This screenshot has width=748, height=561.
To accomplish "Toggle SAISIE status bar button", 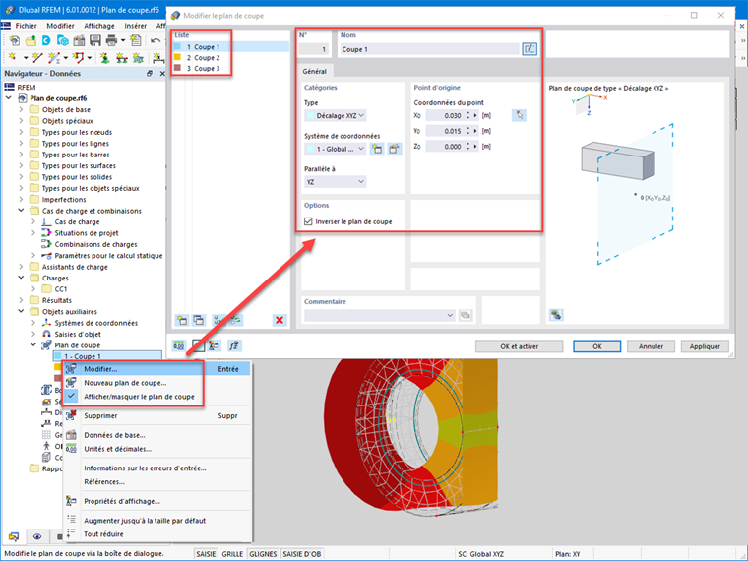I will (x=206, y=554).
